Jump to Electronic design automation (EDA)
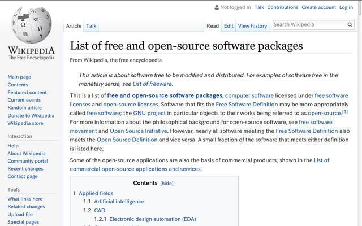The image size is (362, 226). (153, 219)
